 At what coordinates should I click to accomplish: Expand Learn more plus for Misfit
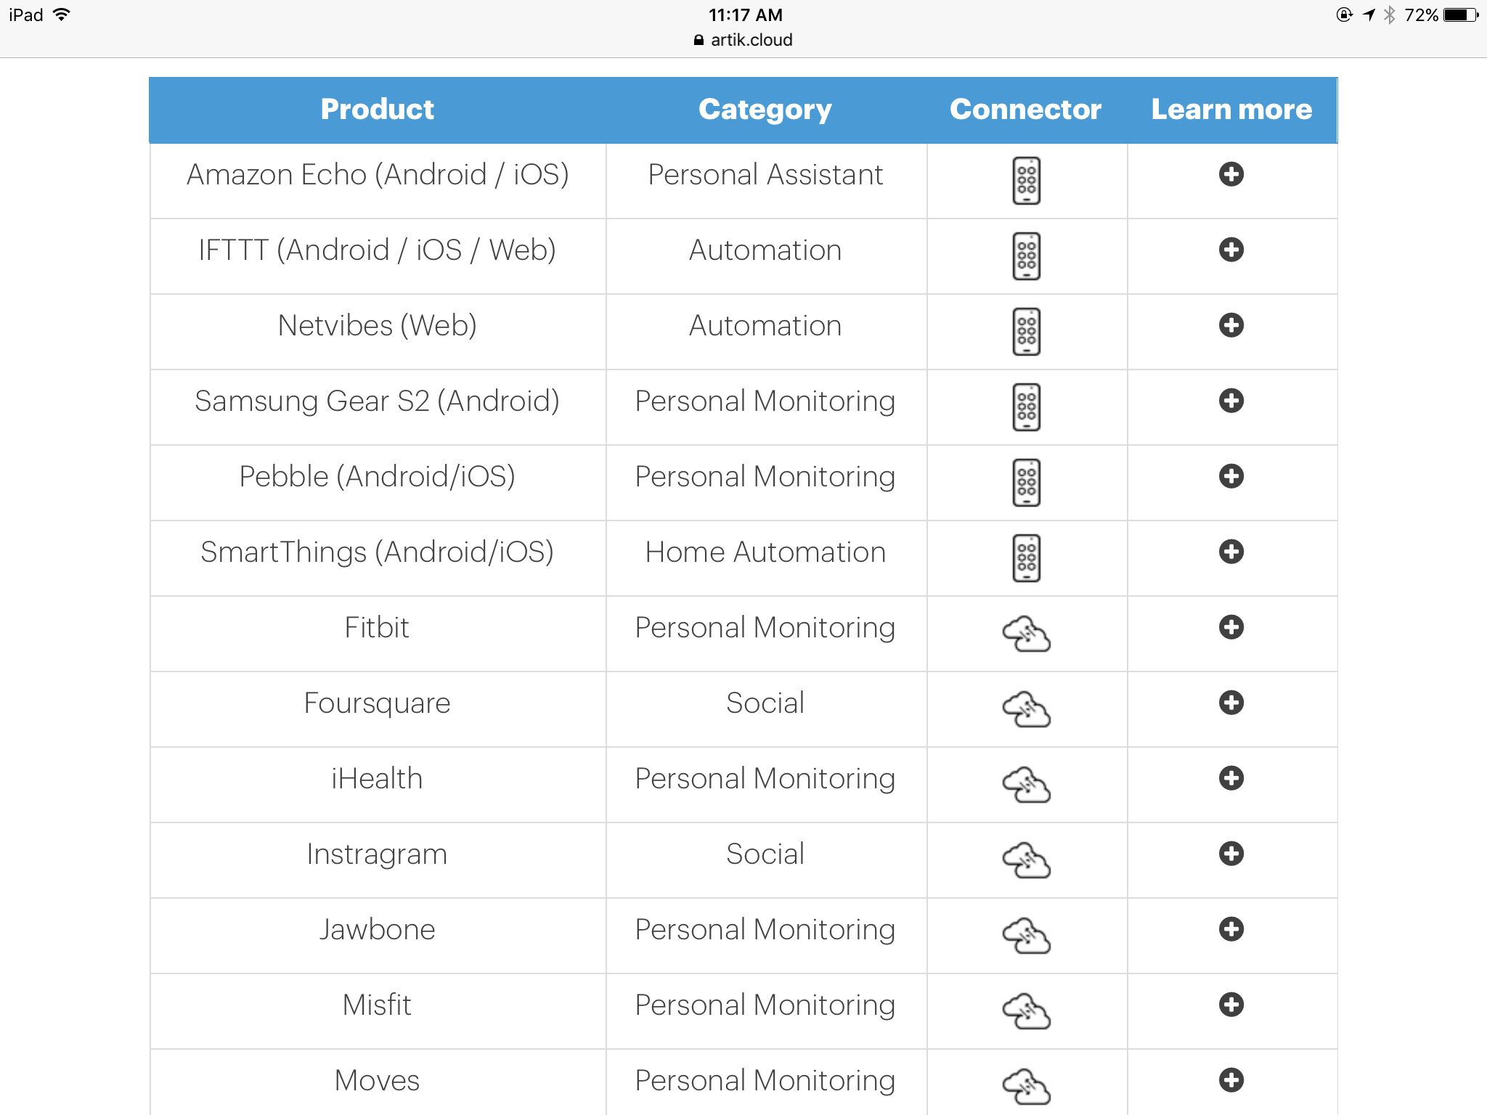(x=1231, y=1005)
